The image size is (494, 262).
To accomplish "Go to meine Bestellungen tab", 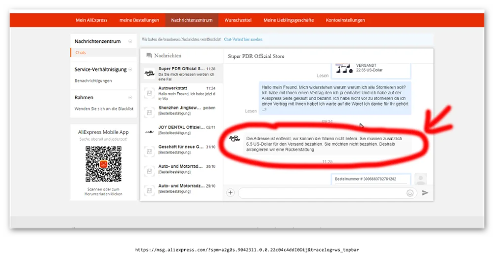I will 139,20.
